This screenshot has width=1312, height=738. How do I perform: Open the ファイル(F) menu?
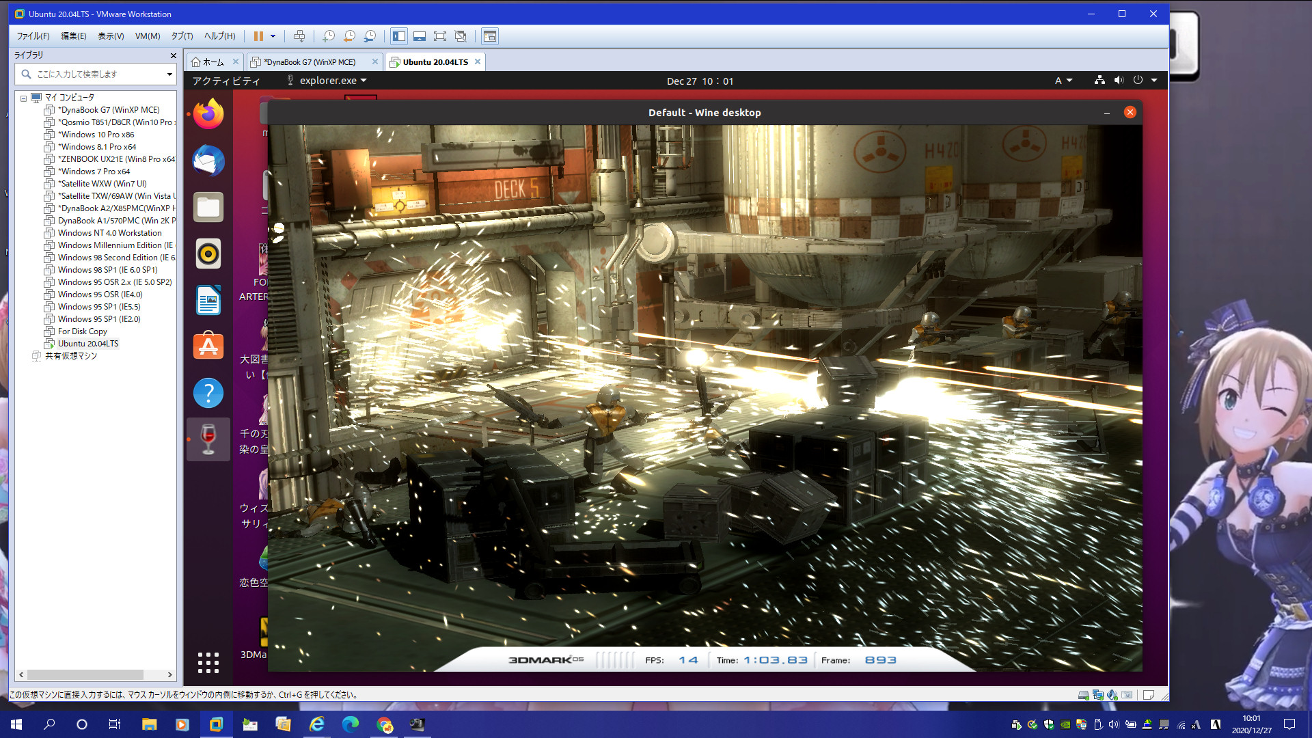33,36
